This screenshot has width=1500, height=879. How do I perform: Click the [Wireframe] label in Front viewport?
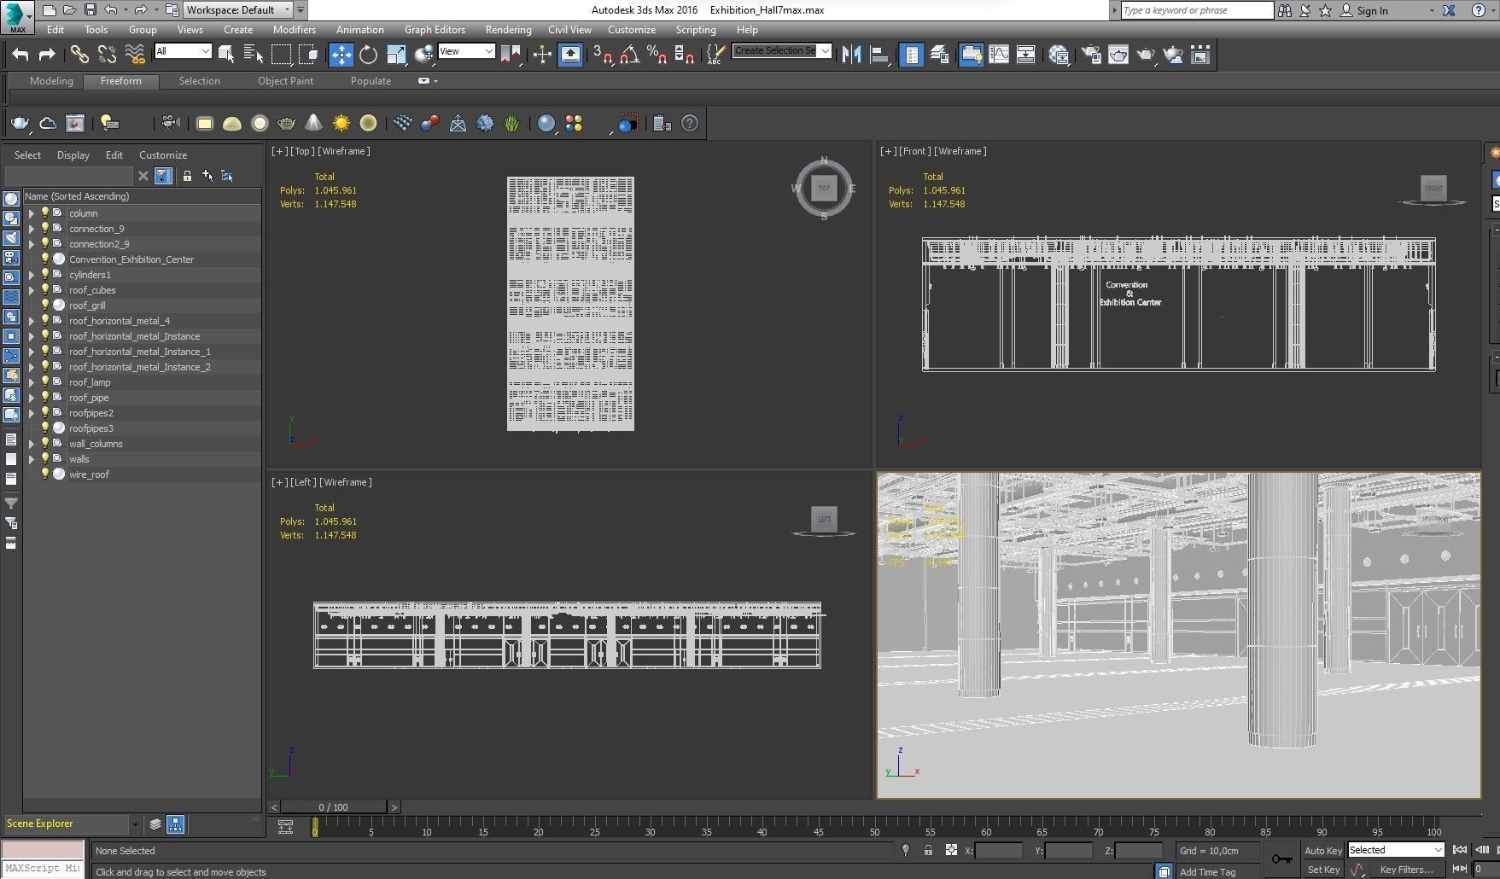point(960,151)
